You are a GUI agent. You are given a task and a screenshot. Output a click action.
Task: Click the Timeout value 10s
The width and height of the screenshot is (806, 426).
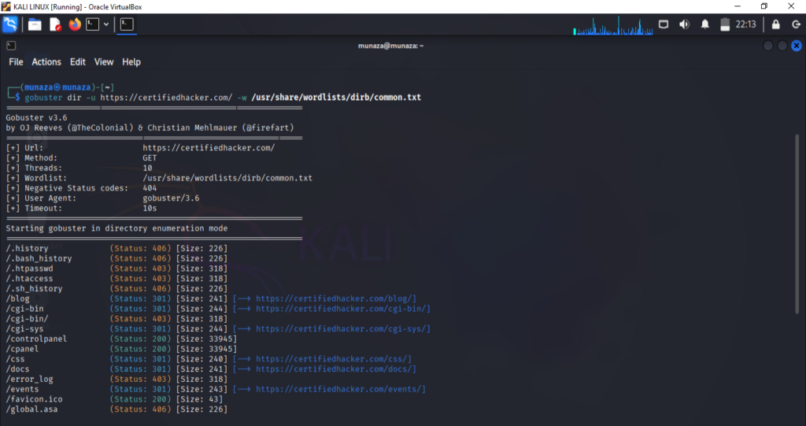click(150, 209)
